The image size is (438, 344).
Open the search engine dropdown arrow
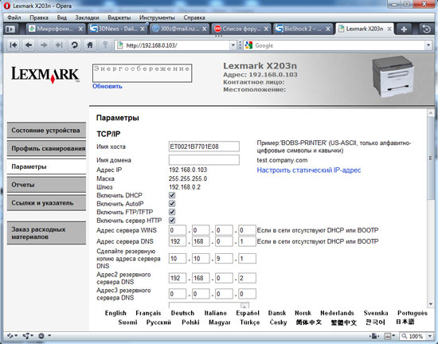coord(428,45)
